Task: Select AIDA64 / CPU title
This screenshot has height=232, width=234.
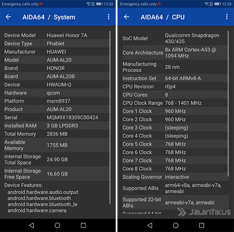Action: pos(163,17)
